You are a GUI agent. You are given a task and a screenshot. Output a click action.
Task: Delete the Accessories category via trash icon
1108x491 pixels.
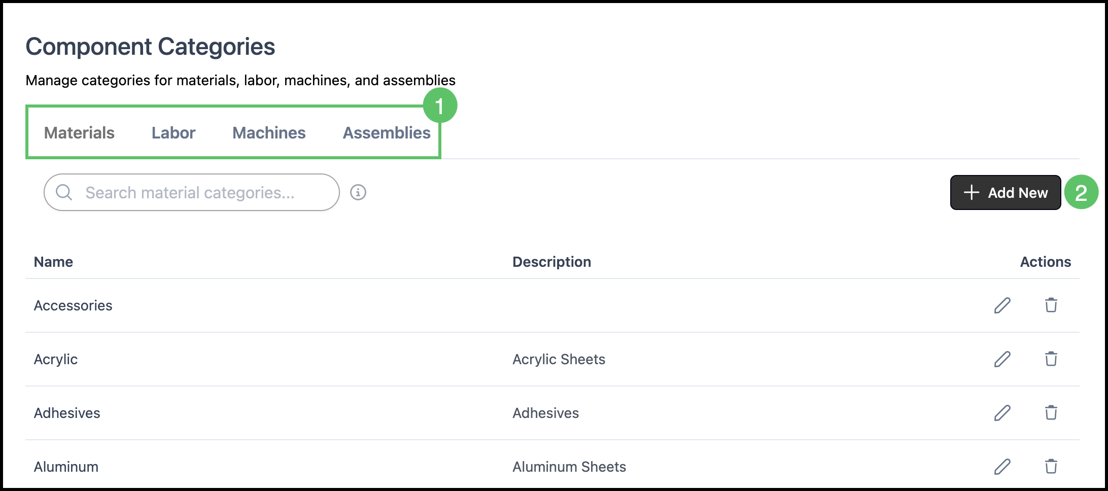[1051, 305]
